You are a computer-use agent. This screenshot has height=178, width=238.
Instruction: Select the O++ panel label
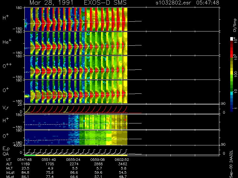click(x=7, y=66)
